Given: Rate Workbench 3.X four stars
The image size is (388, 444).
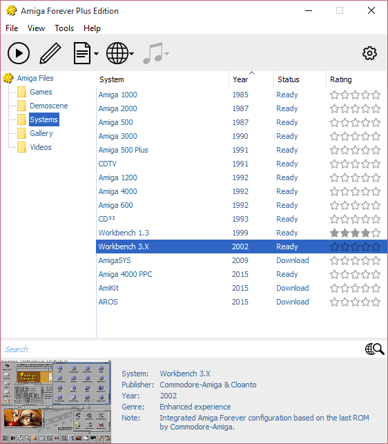Looking at the screenshot, I should coord(366,247).
